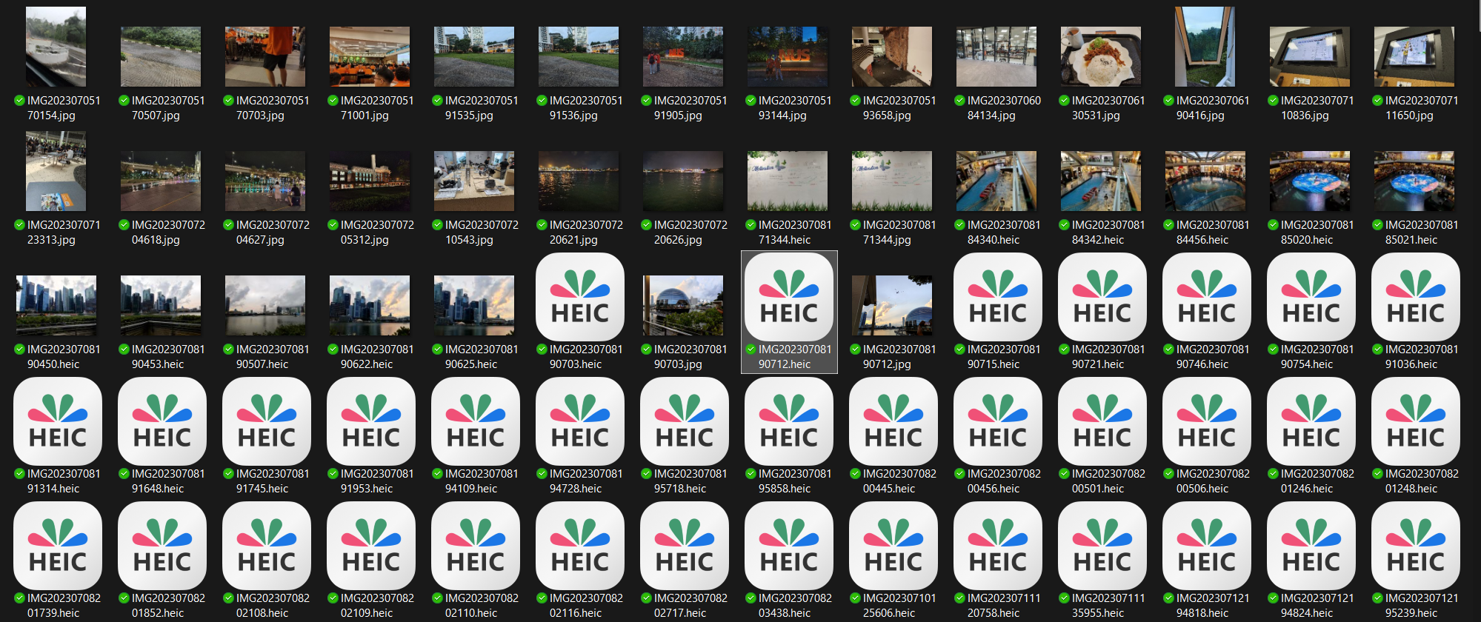This screenshot has width=1481, height=622.
Task: Select the night waterfront thumbnail IMG20230707220621.jpg
Action: tap(579, 181)
